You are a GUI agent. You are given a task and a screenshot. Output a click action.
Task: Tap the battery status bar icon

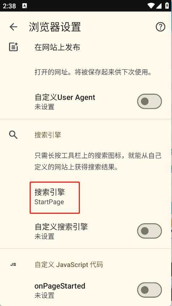(167, 5)
